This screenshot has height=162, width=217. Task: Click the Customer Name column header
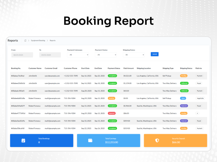point(35,68)
